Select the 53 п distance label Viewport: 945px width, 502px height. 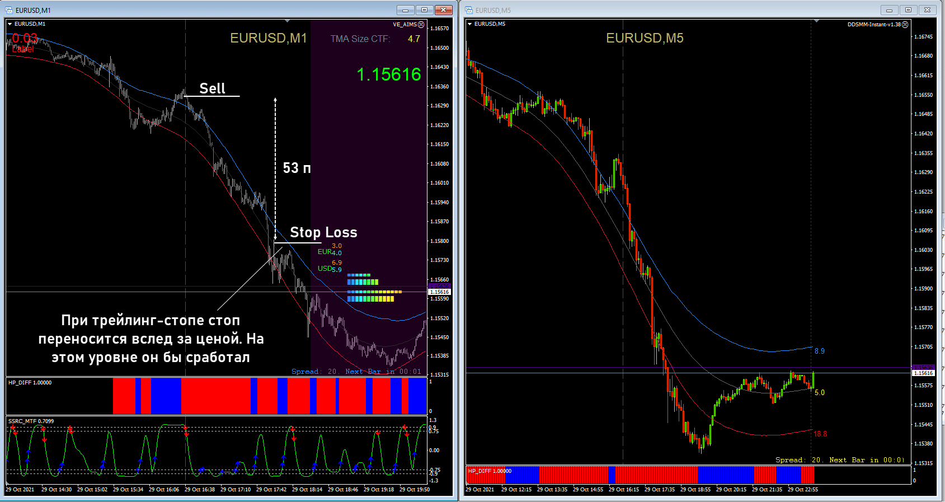(297, 168)
